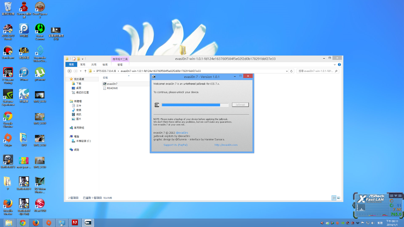Open Adobe Reader from the taskbar
404x227 pixels.
click(x=75, y=223)
